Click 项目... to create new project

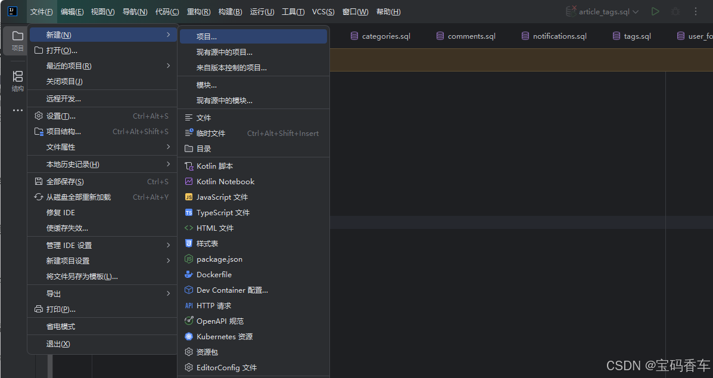(207, 37)
